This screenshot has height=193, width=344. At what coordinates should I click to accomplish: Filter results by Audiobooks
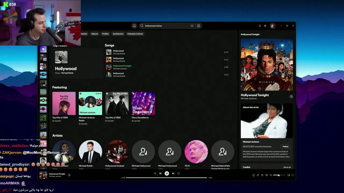tap(118, 34)
